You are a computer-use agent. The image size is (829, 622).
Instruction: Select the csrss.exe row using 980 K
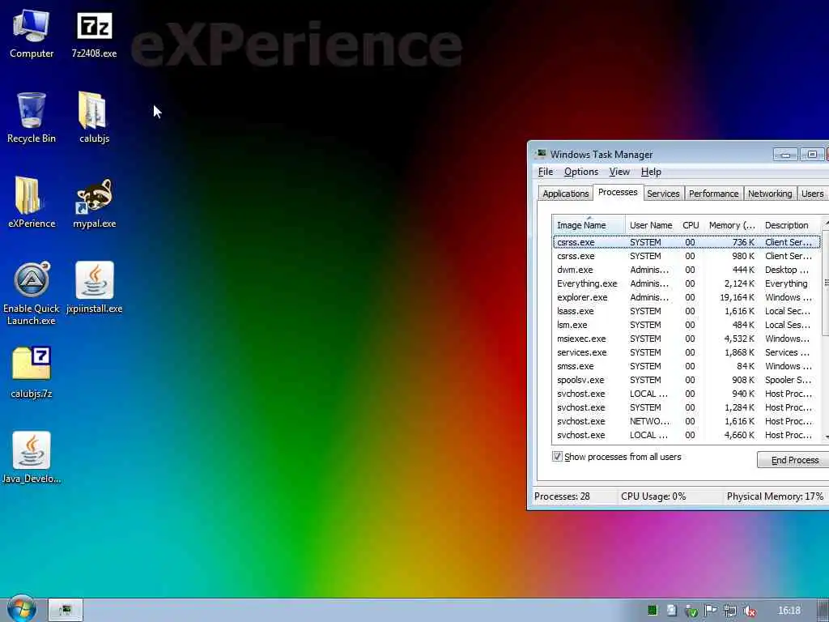687,256
